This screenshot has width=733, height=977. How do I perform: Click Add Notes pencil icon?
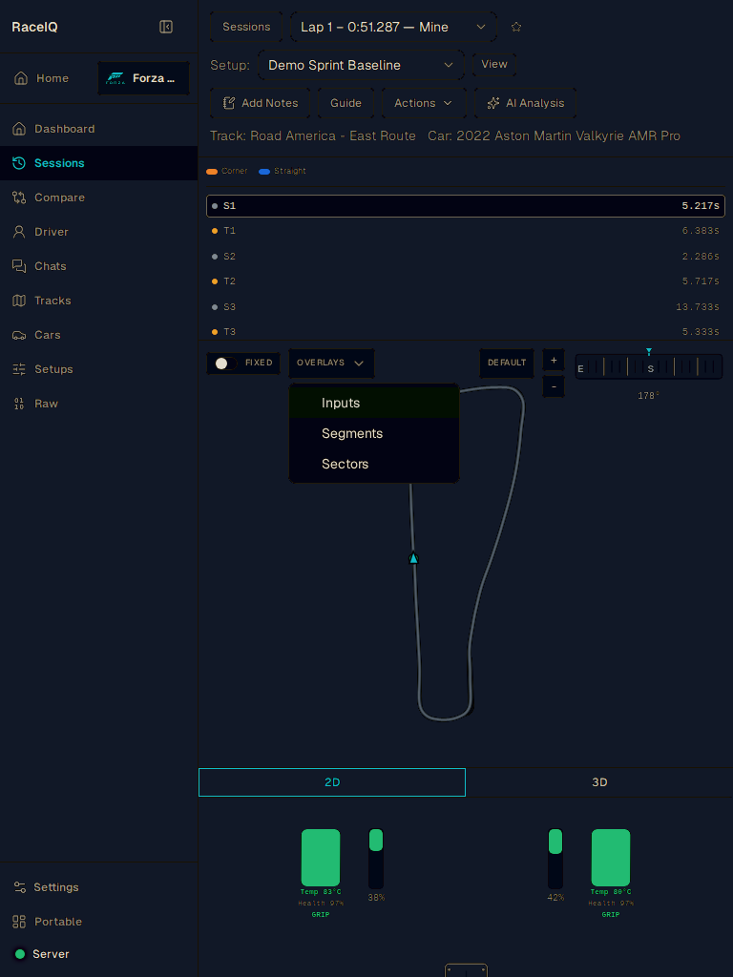point(229,103)
